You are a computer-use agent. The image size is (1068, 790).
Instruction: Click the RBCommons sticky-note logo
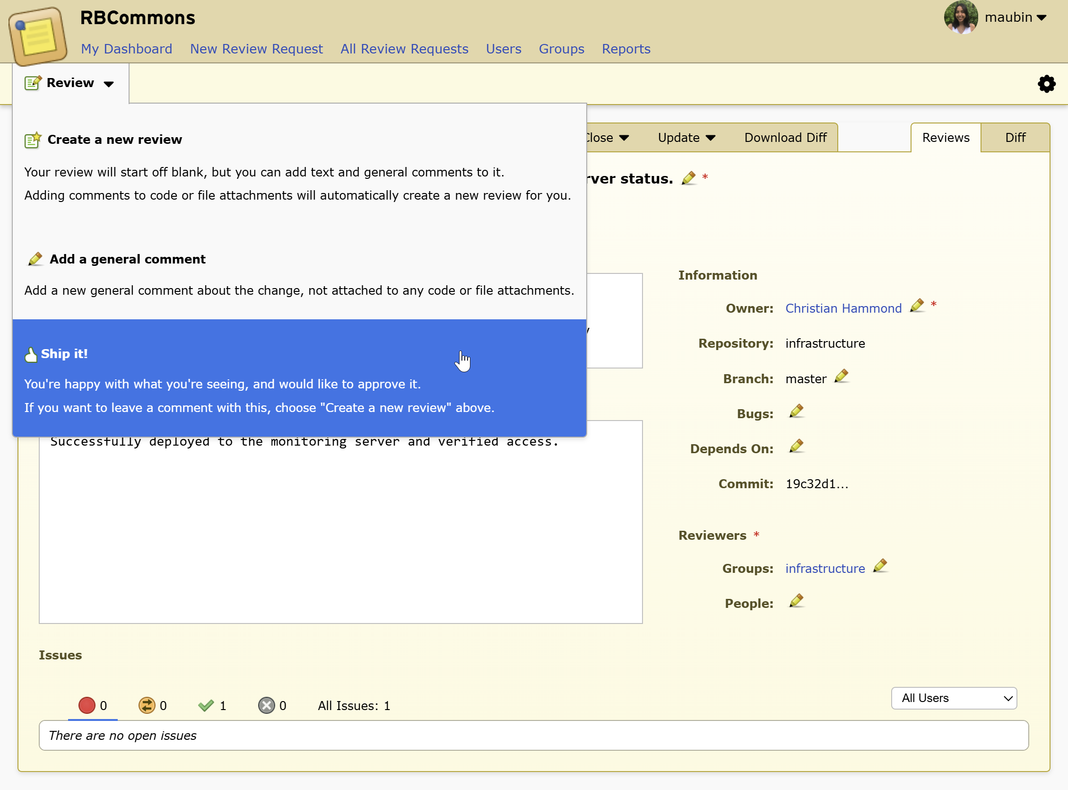38,36
